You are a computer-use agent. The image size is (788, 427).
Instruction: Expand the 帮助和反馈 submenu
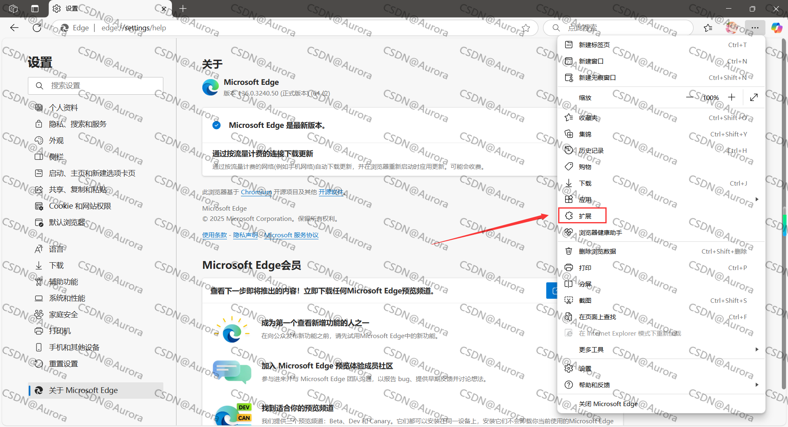pyautogui.click(x=661, y=385)
